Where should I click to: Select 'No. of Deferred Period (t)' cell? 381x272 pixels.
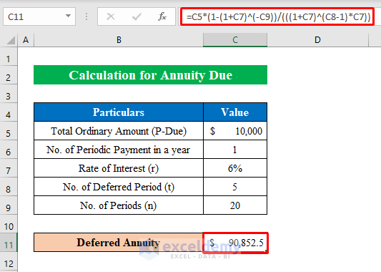tap(119, 187)
